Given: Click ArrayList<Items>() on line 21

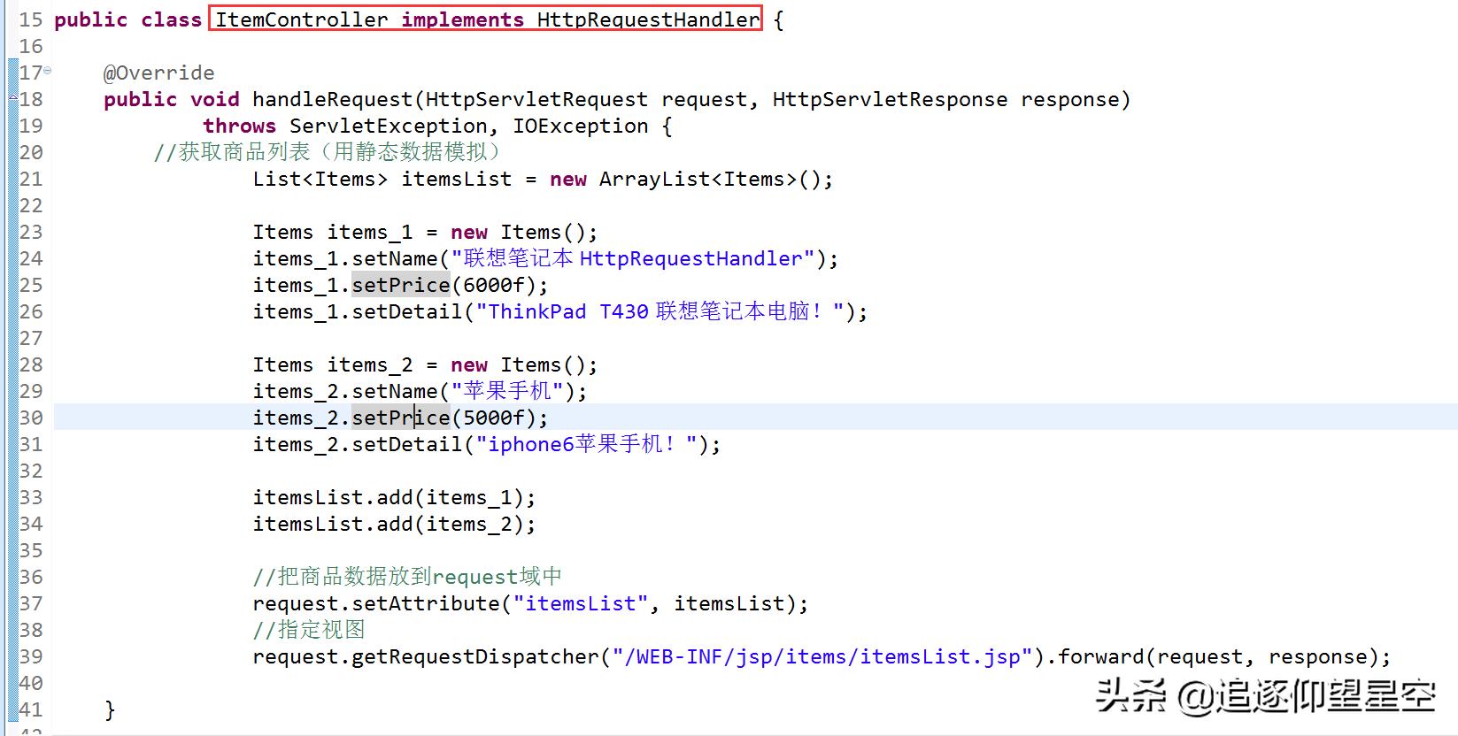Looking at the screenshot, I should 710,179.
